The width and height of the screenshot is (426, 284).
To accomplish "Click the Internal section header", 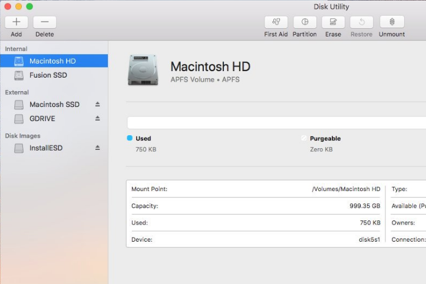I will click(16, 49).
